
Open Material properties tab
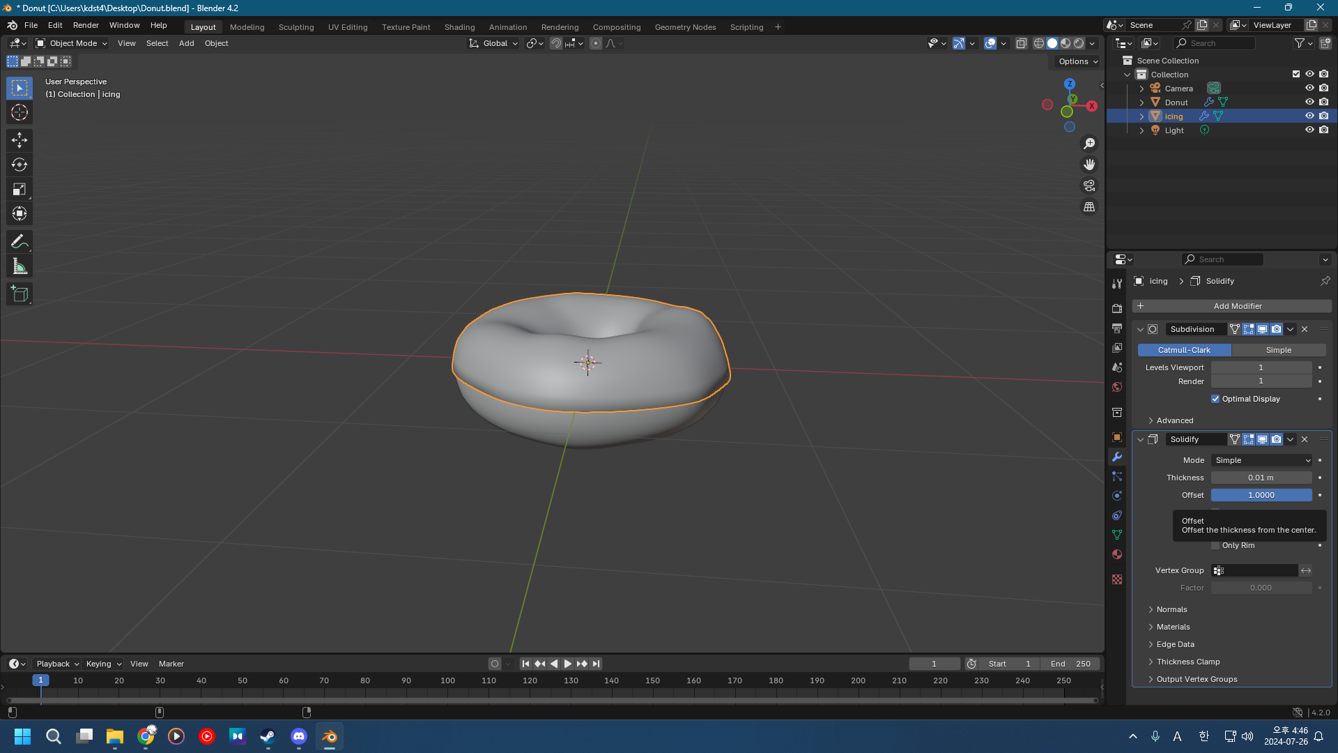click(1117, 554)
